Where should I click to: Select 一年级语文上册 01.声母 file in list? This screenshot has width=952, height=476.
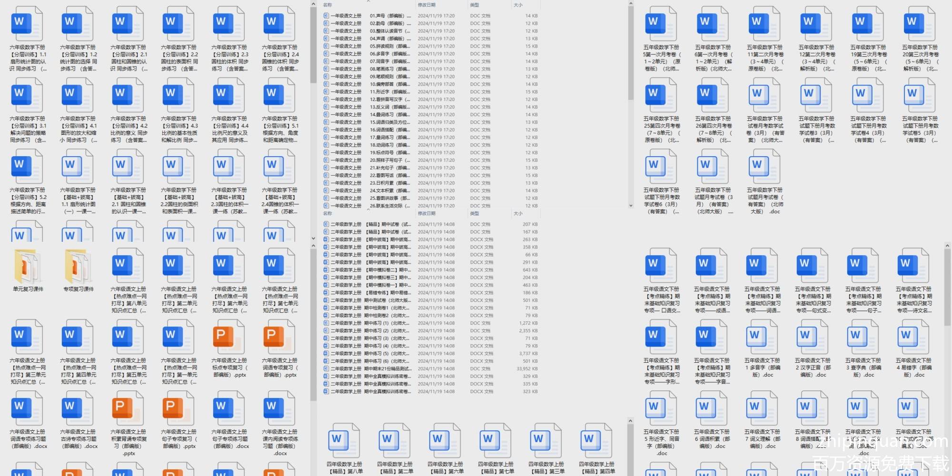[x=367, y=16]
